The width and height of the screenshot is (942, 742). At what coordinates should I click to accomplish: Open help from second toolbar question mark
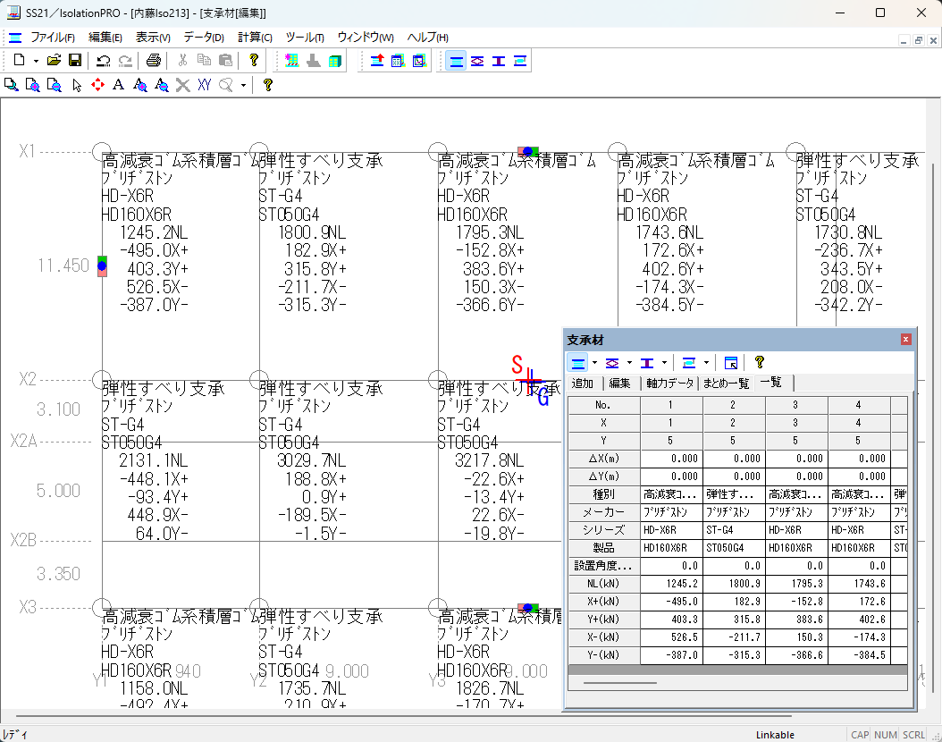[268, 85]
